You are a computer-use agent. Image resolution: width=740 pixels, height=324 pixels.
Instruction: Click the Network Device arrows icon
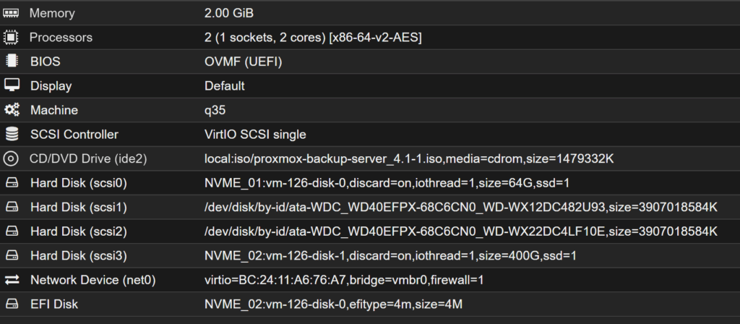pyautogui.click(x=11, y=280)
